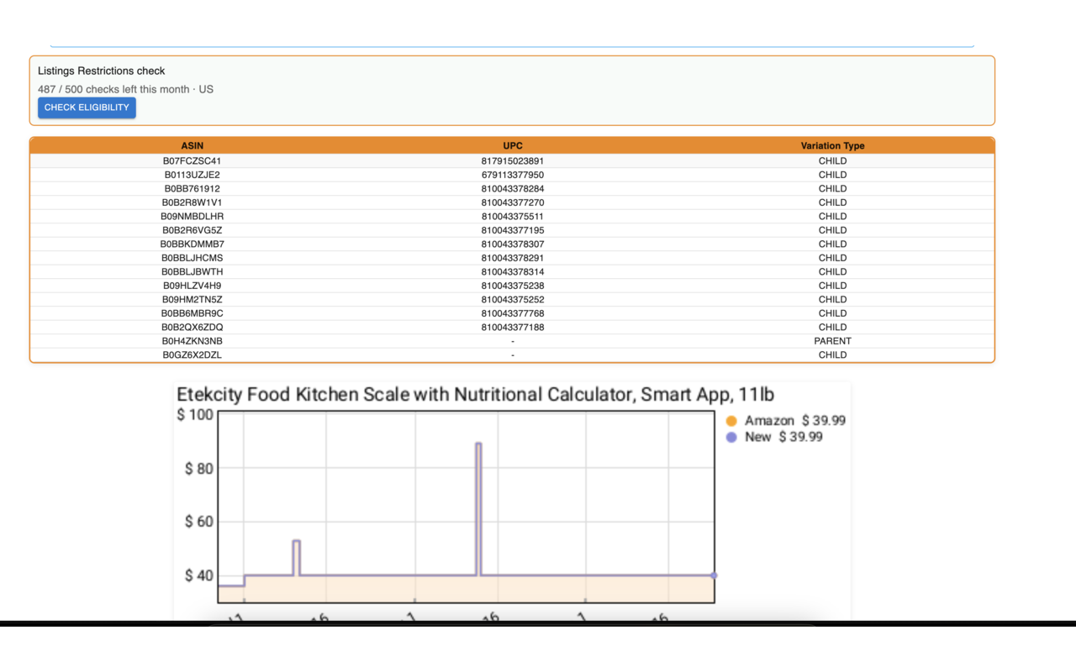
Task: Click ASIN B0GZ6X2DZL last row
Action: pyautogui.click(x=512, y=354)
